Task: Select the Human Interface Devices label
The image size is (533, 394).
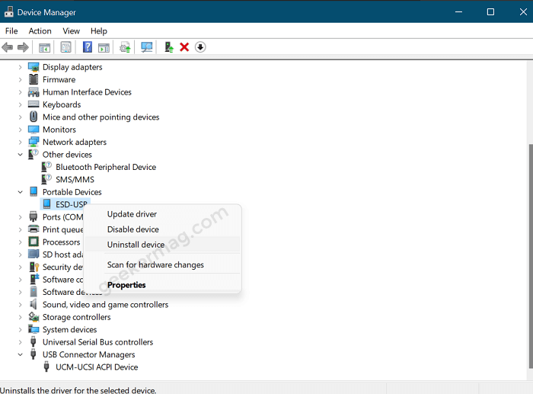Action: pos(87,92)
